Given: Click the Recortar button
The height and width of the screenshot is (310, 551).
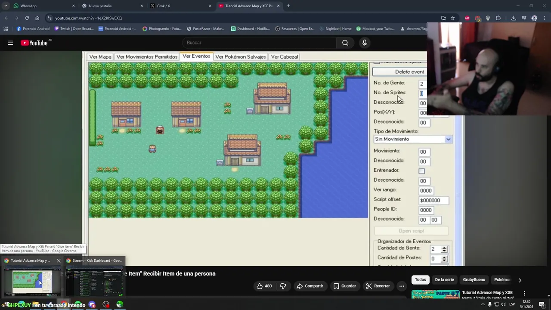Looking at the screenshot, I should [378, 286].
